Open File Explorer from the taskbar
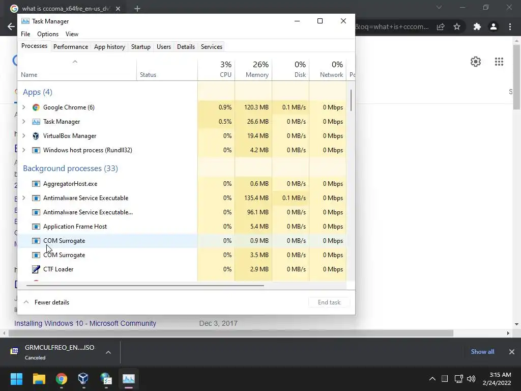This screenshot has width=521, height=391. click(x=39, y=379)
